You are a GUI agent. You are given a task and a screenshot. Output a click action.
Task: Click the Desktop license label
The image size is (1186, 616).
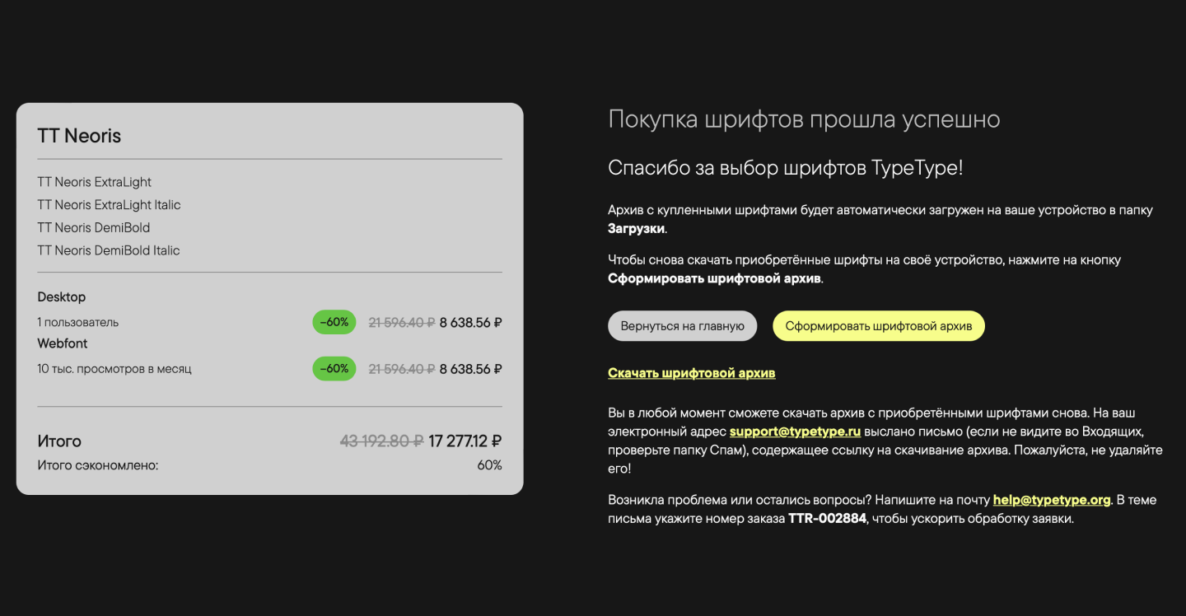[x=62, y=296]
